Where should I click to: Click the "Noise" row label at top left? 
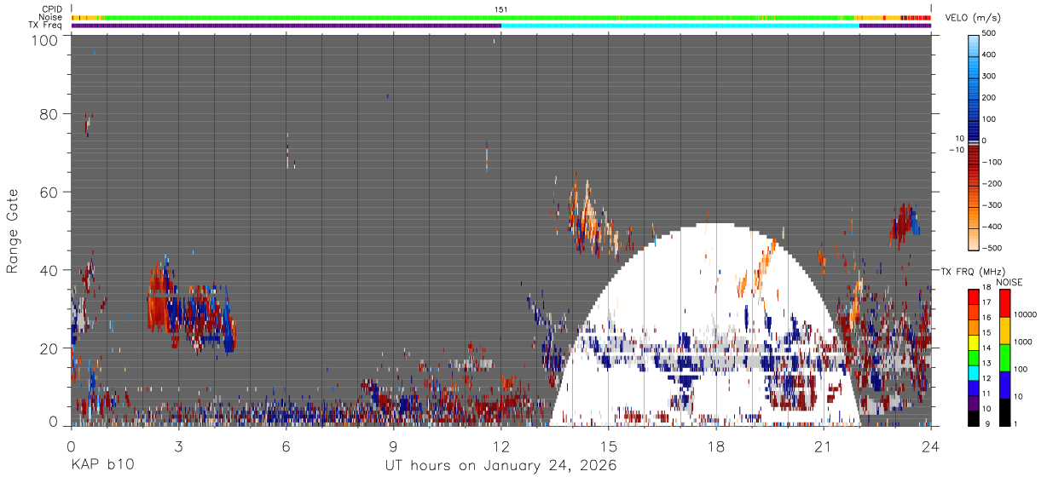[x=50, y=17]
